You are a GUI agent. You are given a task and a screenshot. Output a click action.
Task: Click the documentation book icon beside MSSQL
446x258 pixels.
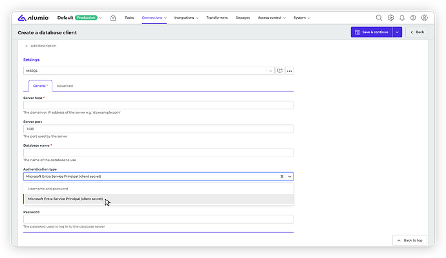click(280, 71)
